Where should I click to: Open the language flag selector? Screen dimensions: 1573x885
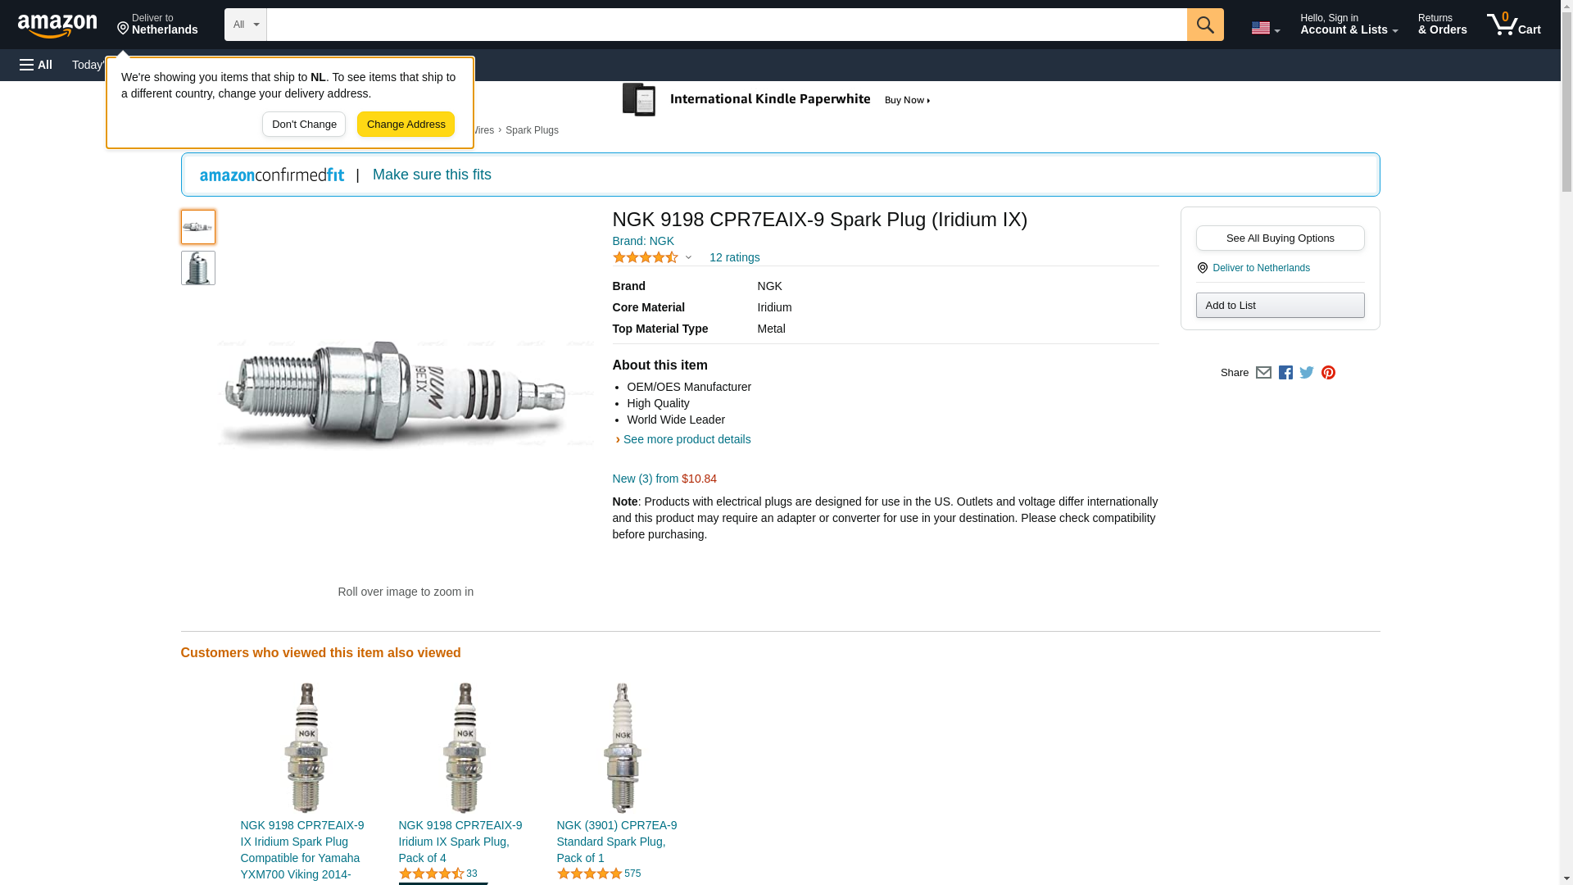[1265, 28]
